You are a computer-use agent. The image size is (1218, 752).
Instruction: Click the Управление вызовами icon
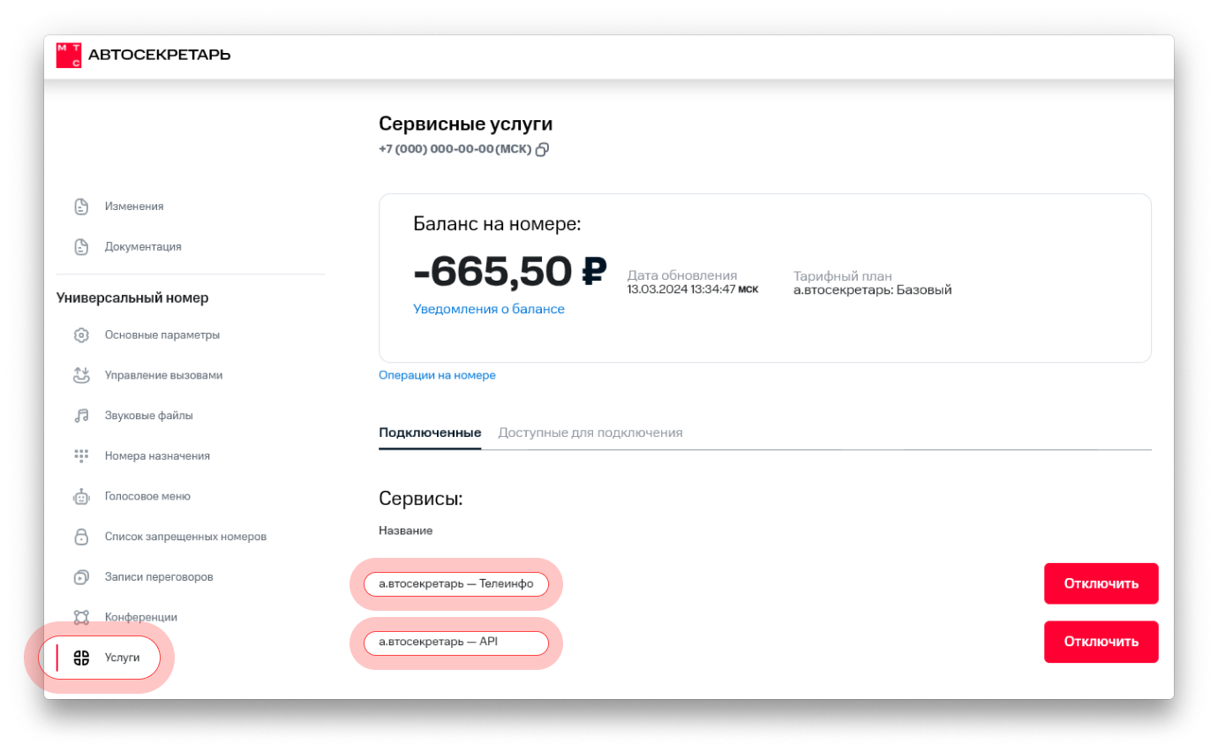pos(81,375)
